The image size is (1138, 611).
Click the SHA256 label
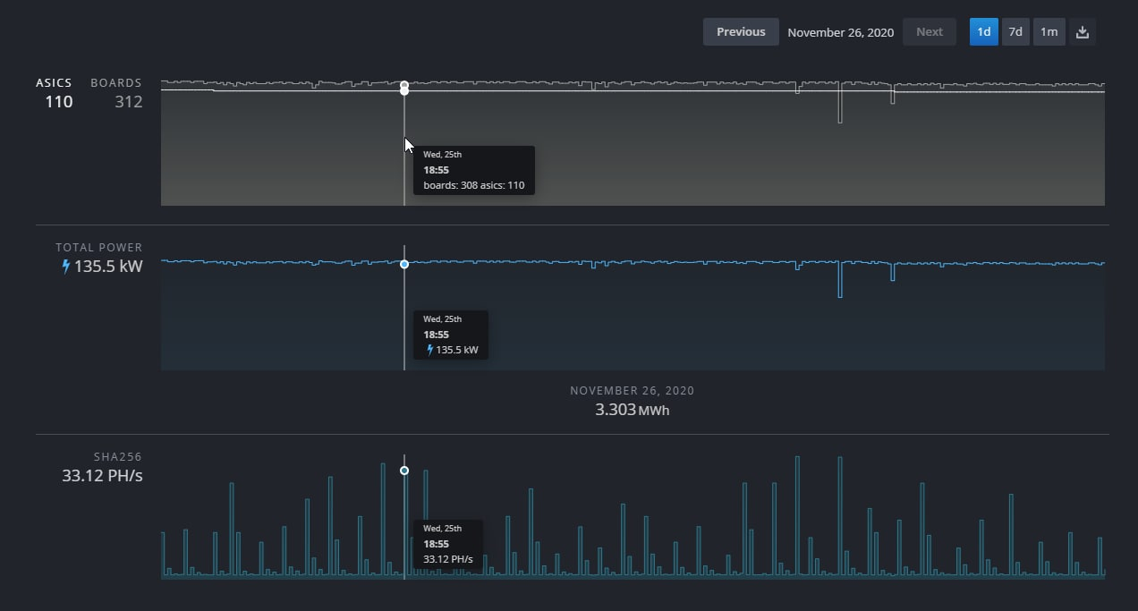click(118, 457)
